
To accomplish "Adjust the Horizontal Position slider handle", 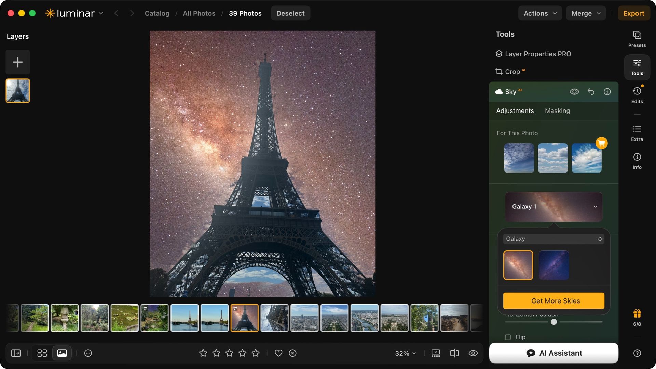I will (554, 322).
